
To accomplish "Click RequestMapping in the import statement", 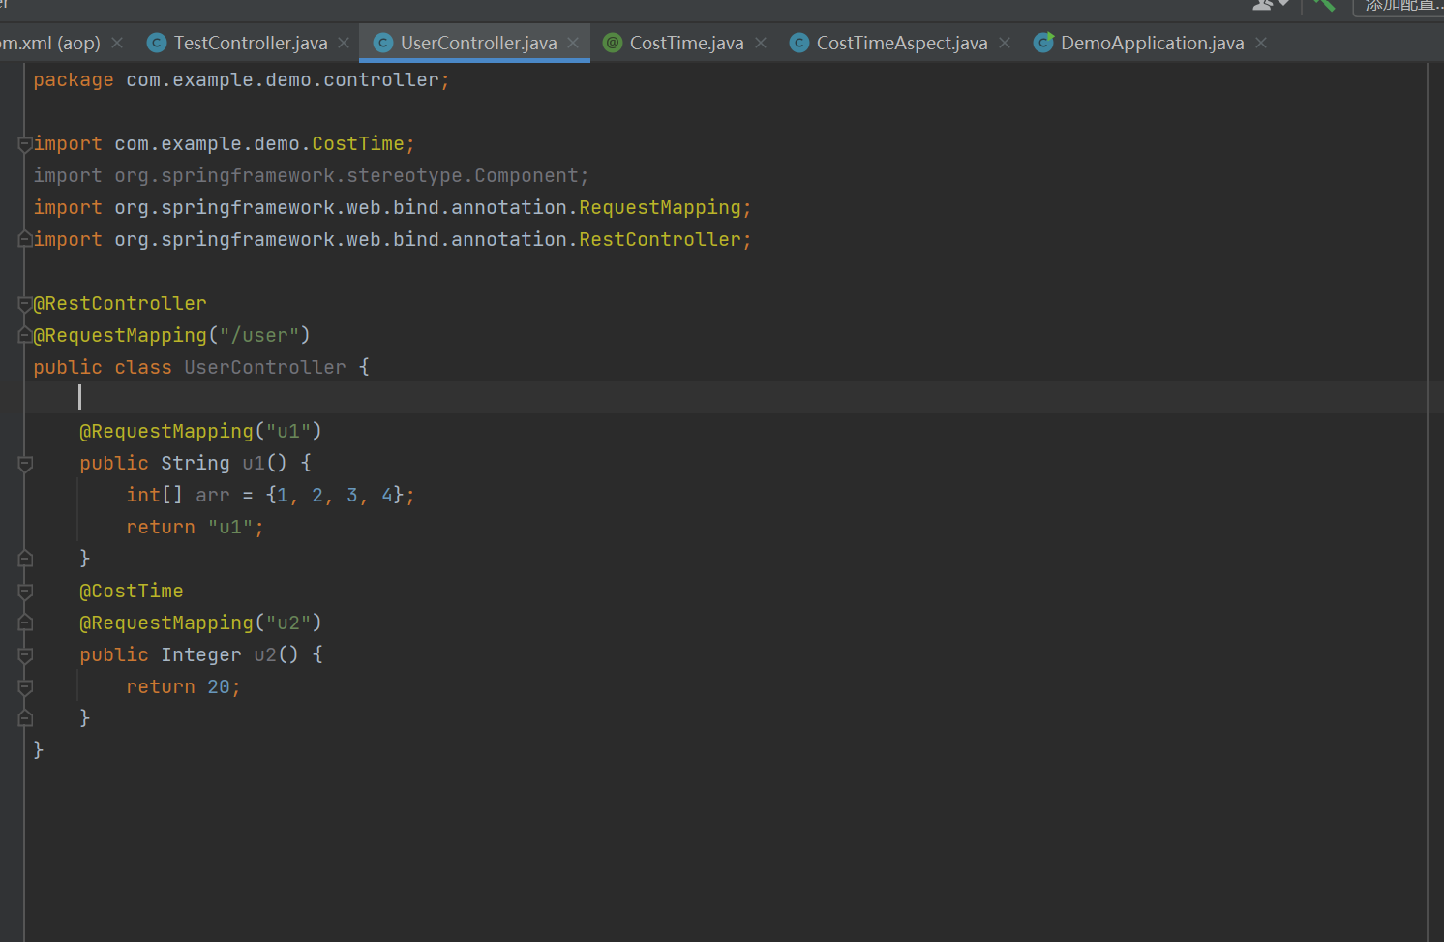I will click(660, 208).
